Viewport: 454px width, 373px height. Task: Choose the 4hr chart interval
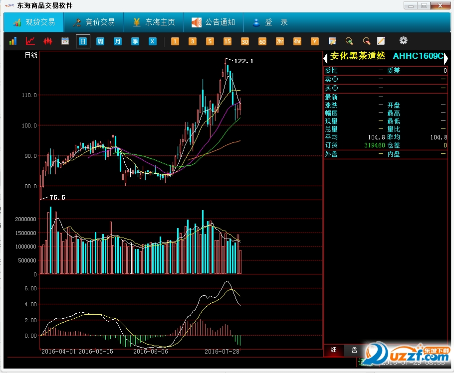point(297,41)
